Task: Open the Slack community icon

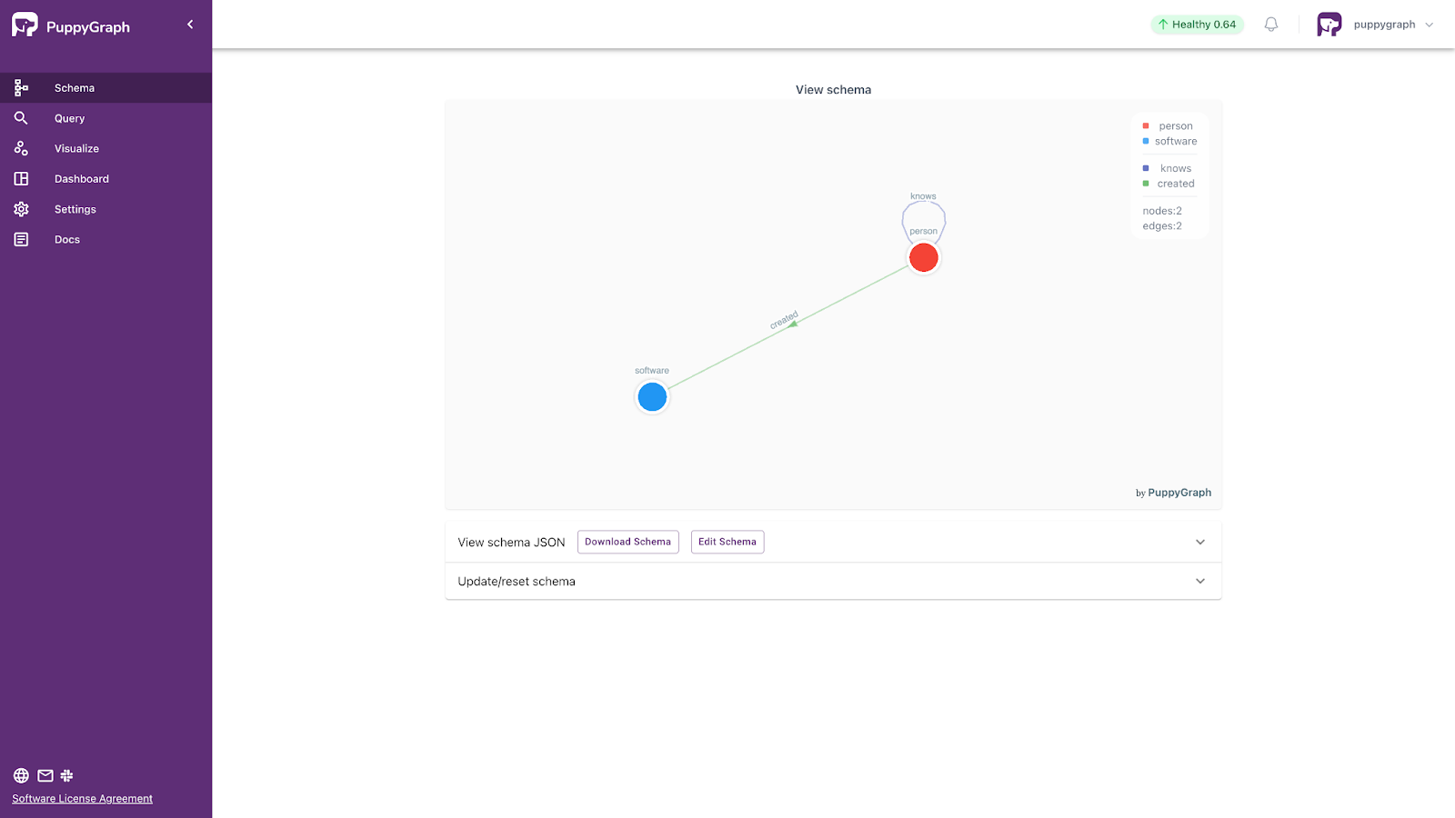Action: click(x=66, y=775)
